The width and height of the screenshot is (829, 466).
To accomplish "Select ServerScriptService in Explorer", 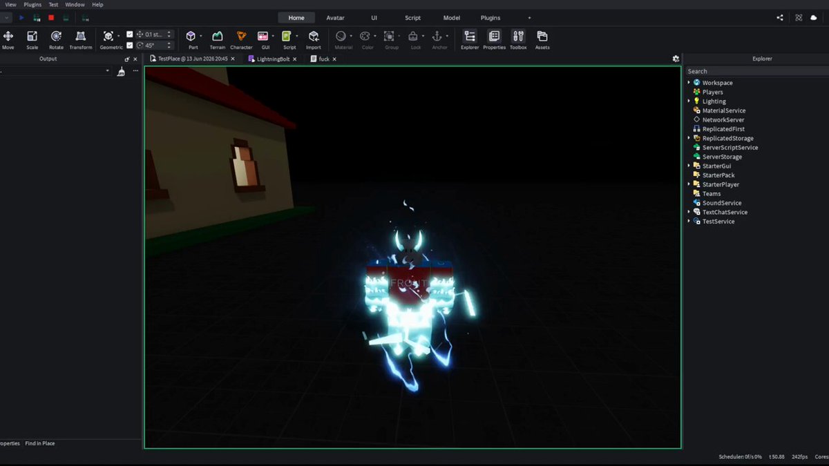I will 730,148.
